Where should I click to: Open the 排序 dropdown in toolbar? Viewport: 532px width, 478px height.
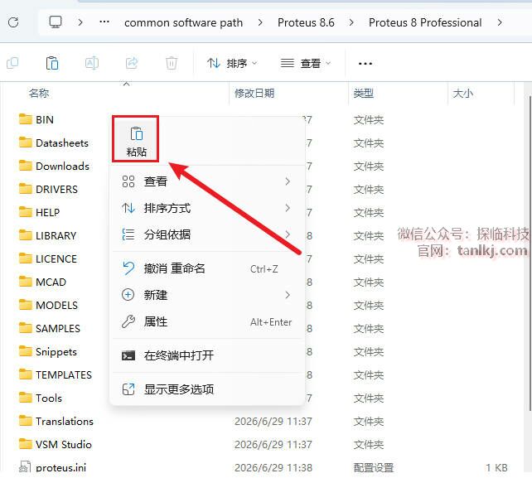click(x=232, y=64)
